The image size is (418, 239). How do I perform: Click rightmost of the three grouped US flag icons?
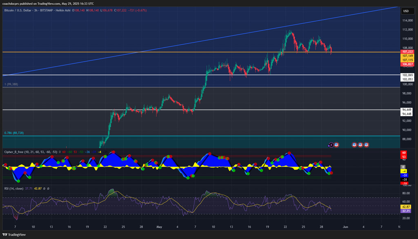pos(366,145)
